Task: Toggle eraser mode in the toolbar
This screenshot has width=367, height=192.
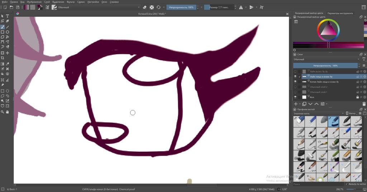Action: pyautogui.click(x=145, y=7)
